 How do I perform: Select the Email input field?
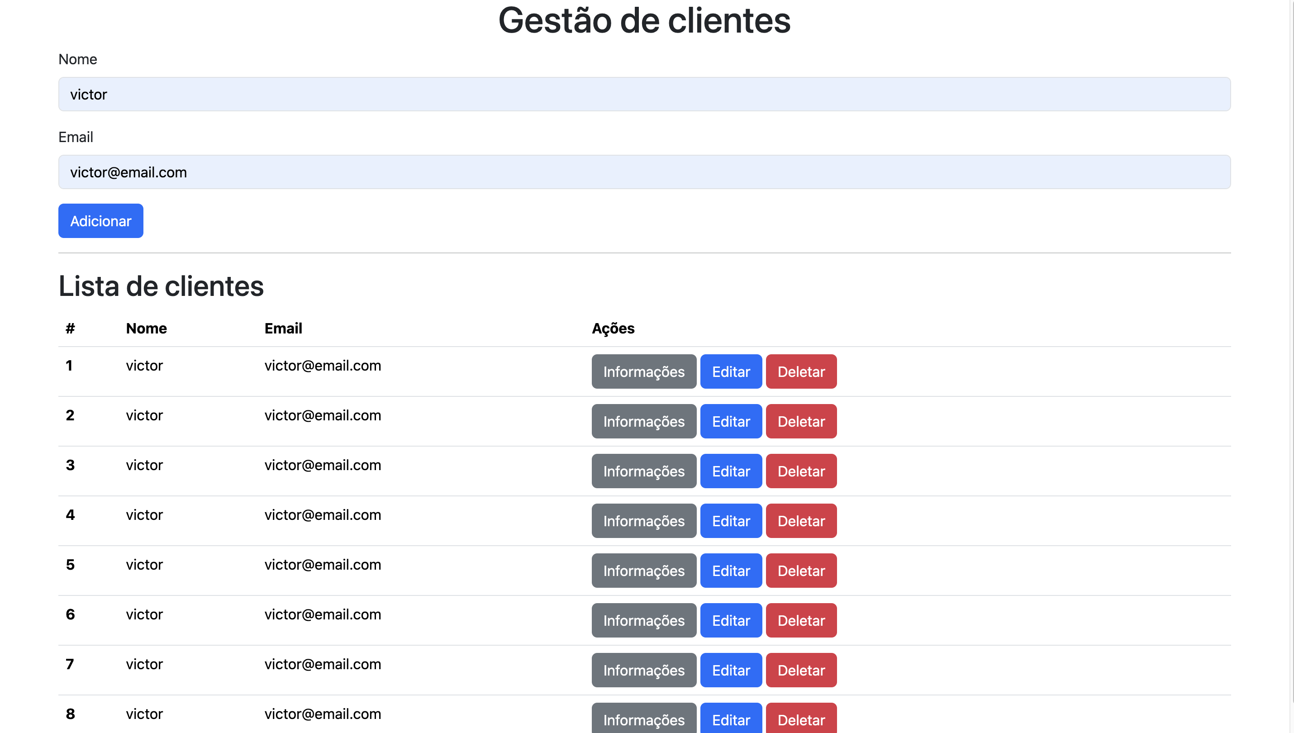tap(644, 172)
